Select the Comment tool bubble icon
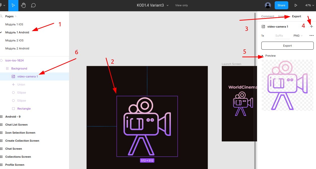 [x=33, y=5]
